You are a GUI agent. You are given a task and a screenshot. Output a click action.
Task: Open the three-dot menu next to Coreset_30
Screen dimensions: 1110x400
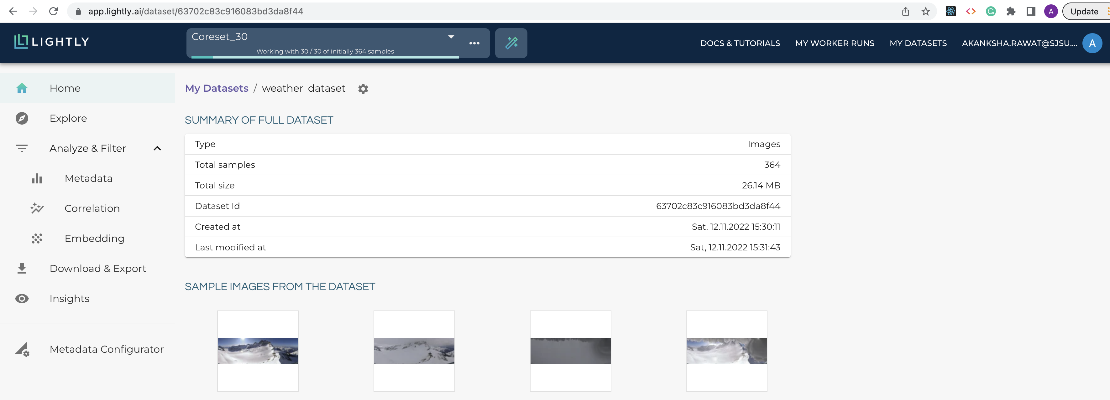coord(474,43)
